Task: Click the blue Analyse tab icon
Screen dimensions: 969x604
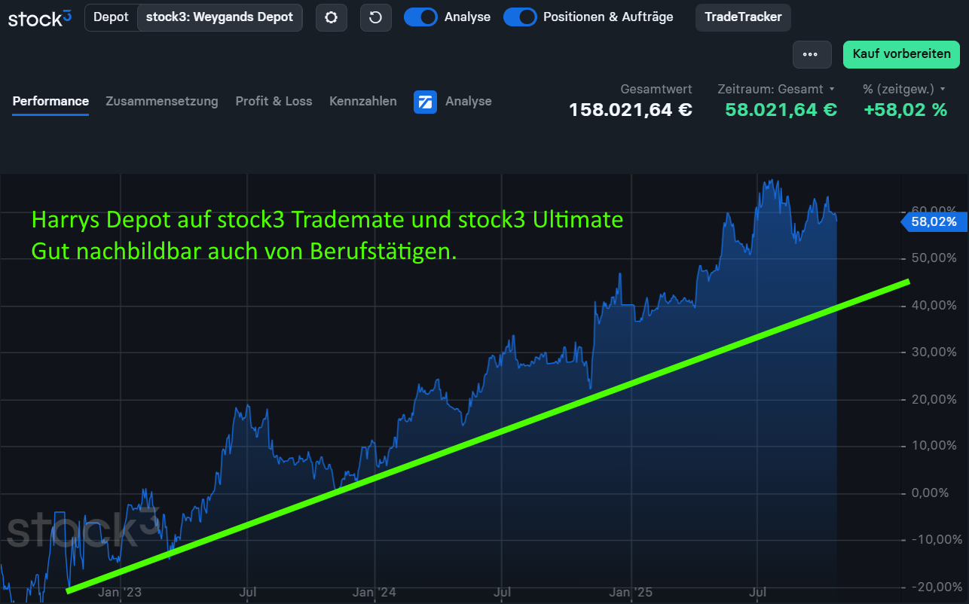Action: pyautogui.click(x=425, y=102)
